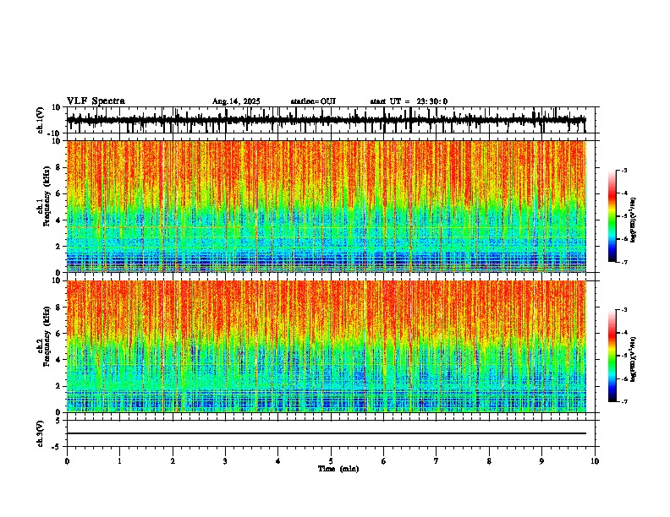Click the time axis tick label "9"
Image resolution: width=670 pixels, height=517 pixels.
click(x=541, y=461)
